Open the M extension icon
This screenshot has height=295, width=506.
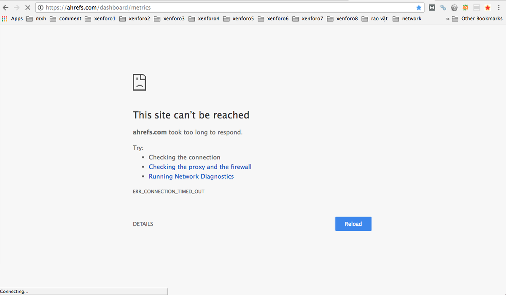(x=432, y=8)
